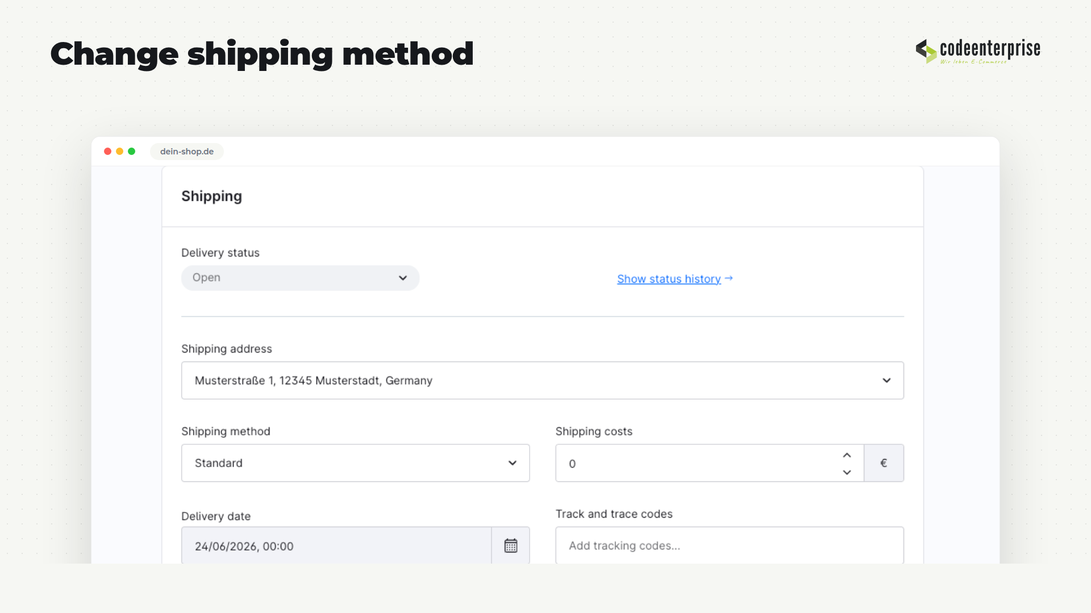Increase shipping costs with up arrow
1091x613 pixels.
click(x=847, y=455)
